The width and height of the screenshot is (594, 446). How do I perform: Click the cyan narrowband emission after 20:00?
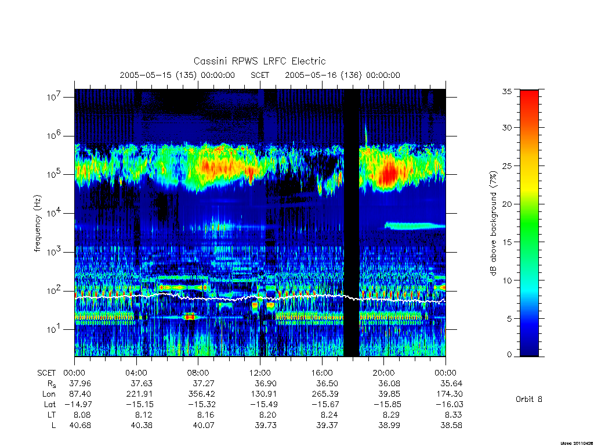(x=415, y=226)
